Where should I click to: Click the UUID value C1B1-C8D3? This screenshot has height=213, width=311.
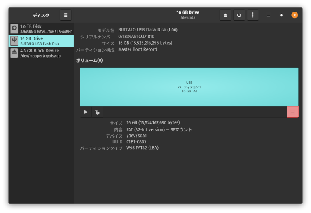[x=136, y=142]
